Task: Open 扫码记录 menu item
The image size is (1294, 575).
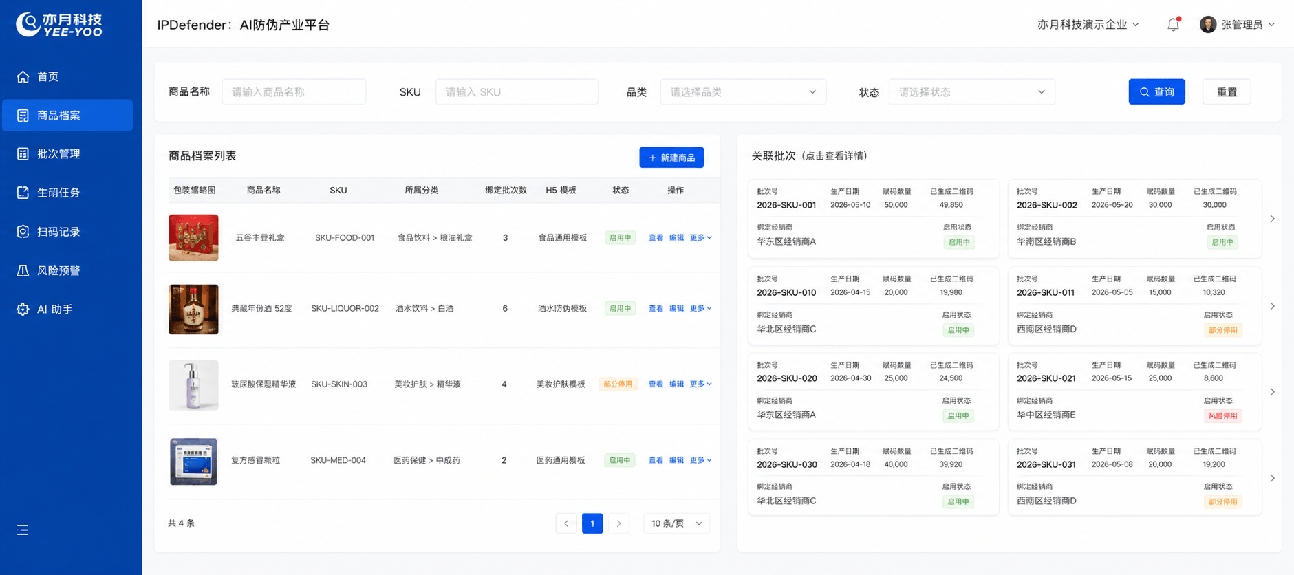Action: coord(67,232)
